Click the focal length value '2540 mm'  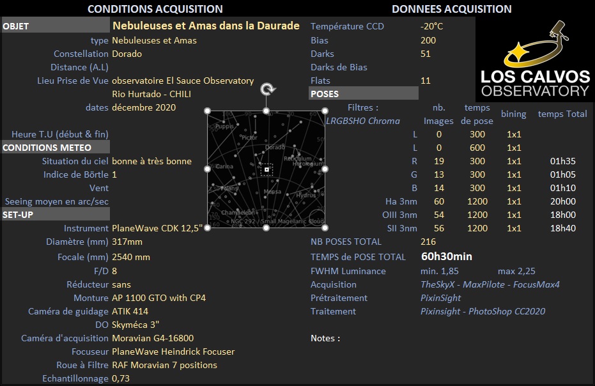click(x=131, y=257)
